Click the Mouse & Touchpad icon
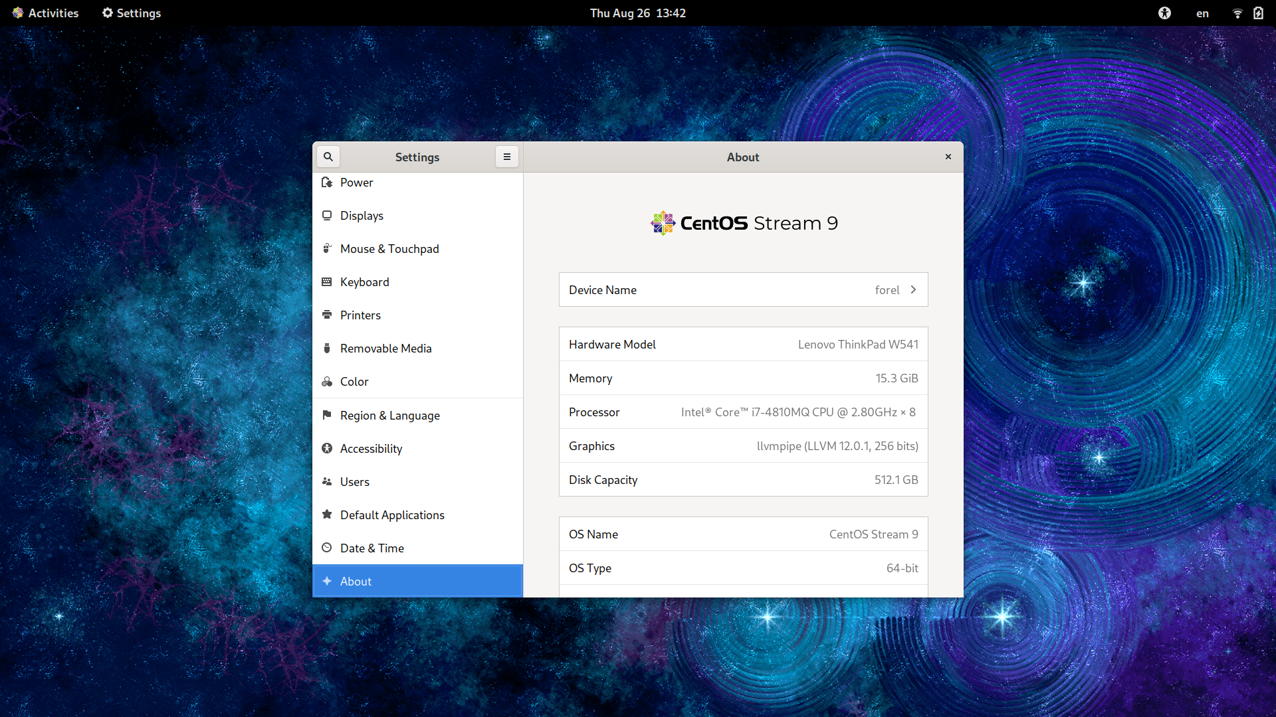 pos(327,249)
